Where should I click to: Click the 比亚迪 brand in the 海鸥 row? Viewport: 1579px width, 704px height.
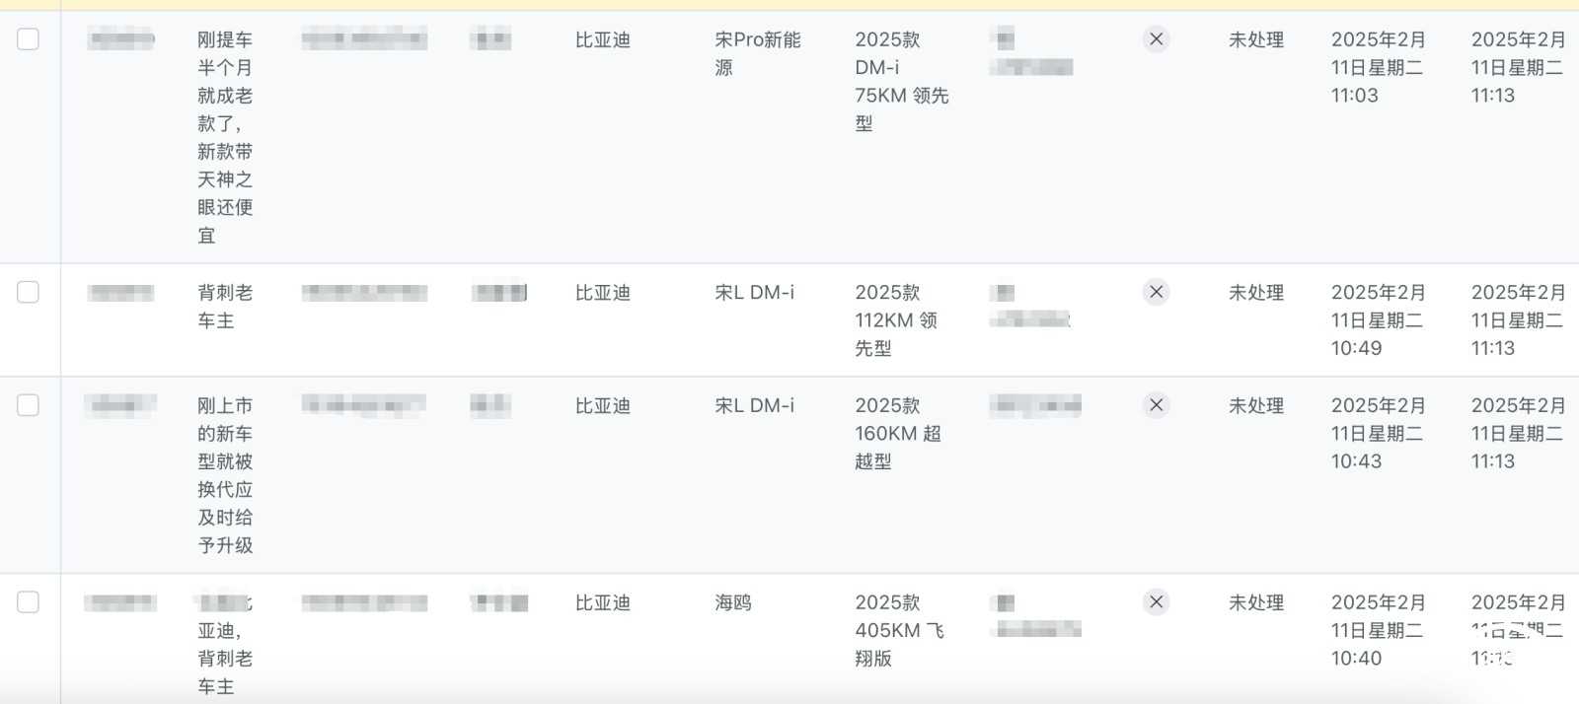[603, 602]
